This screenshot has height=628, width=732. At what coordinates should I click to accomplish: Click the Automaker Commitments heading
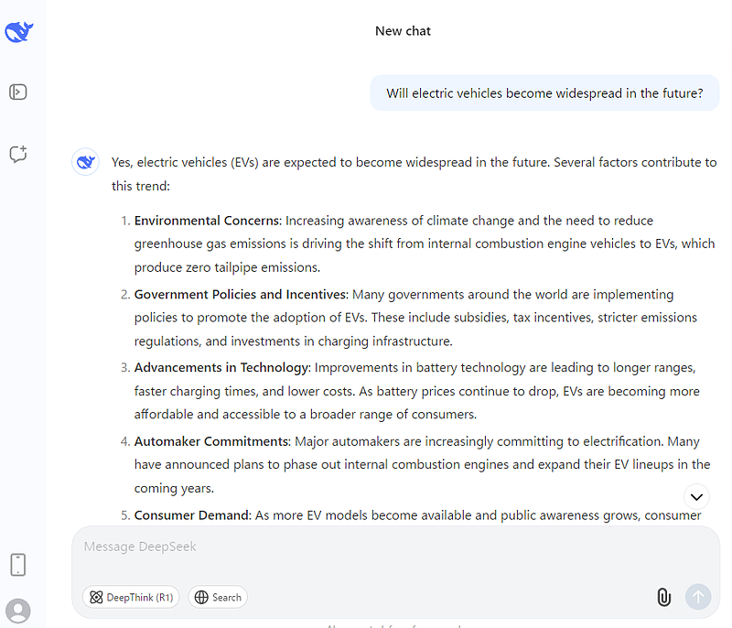pyautogui.click(x=211, y=441)
